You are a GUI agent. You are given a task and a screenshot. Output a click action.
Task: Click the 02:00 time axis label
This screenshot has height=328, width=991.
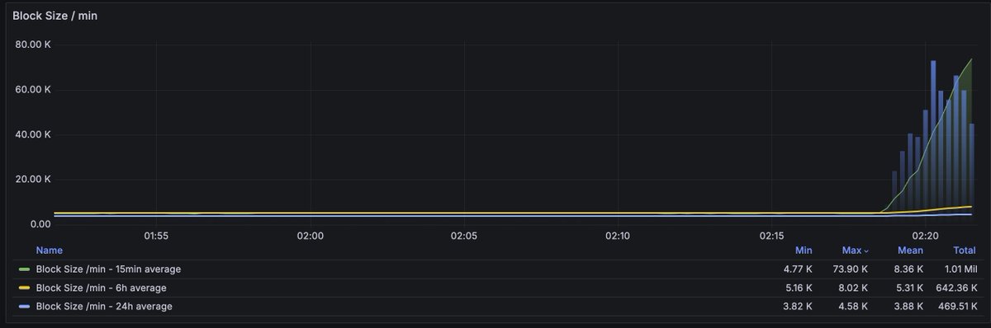[310, 236]
